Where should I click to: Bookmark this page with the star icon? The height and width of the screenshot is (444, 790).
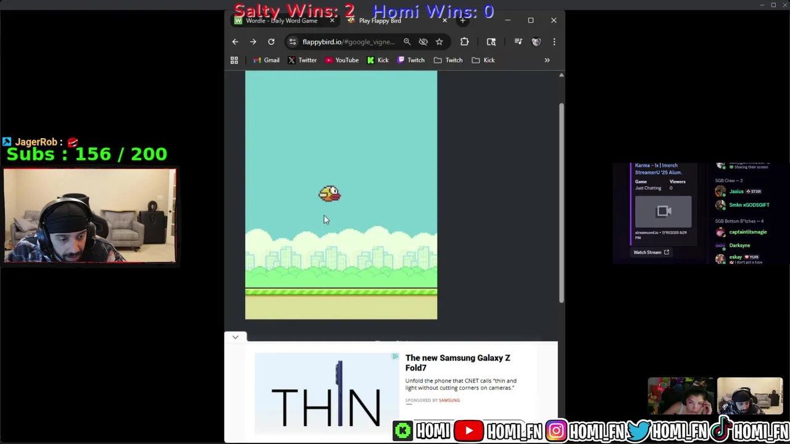tap(439, 42)
